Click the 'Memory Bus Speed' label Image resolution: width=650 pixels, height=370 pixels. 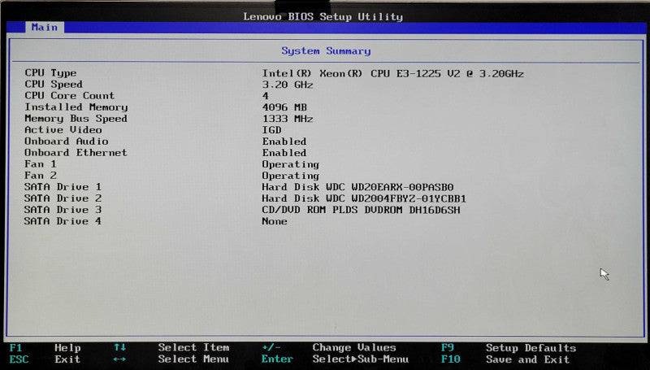76,118
